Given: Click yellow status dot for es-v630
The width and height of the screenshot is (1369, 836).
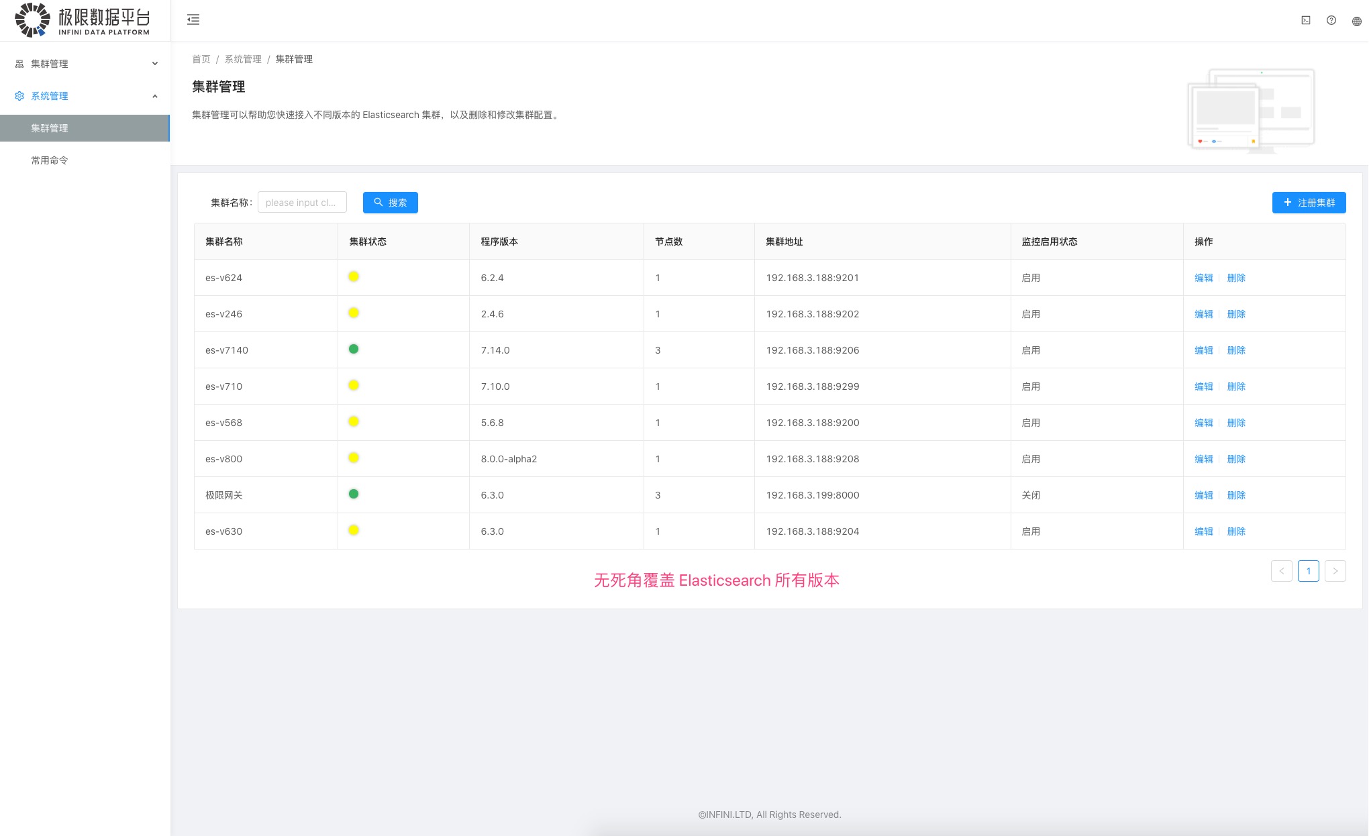Looking at the screenshot, I should pos(354,530).
